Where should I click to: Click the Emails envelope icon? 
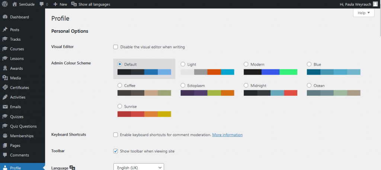[5, 107]
